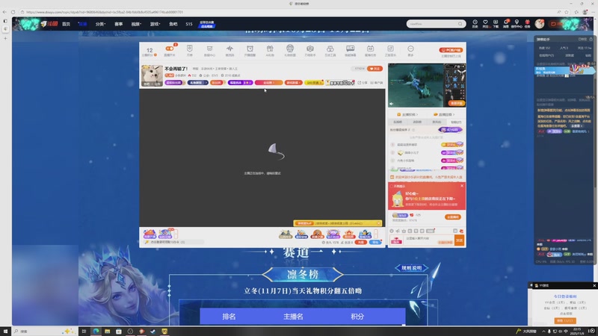Image resolution: width=598 pixels, height=336 pixels.
Task: Click the chat message input field
Action: 428,240
